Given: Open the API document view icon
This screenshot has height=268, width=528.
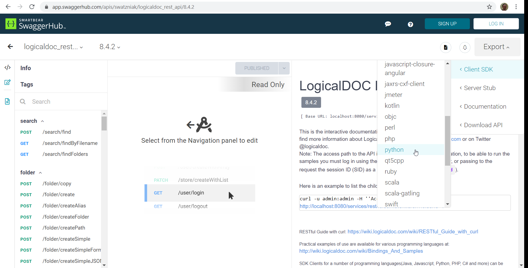Looking at the screenshot, I should 446,47.
